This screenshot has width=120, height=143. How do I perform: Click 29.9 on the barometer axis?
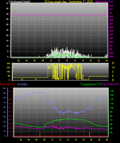coord(111,16)
